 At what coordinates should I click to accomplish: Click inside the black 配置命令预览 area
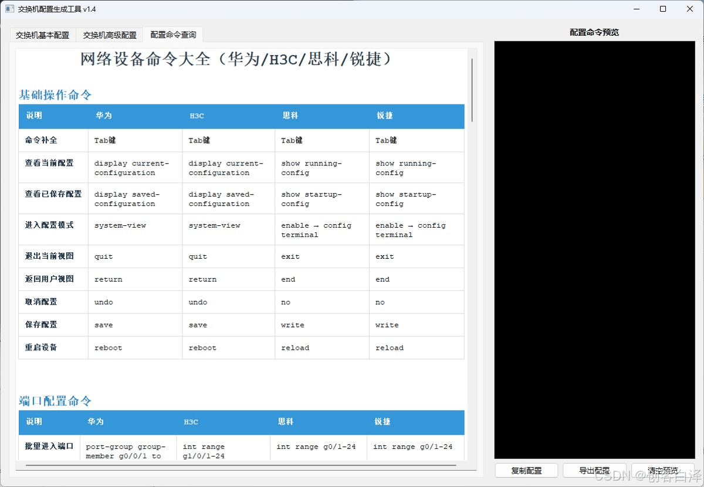pos(594,250)
